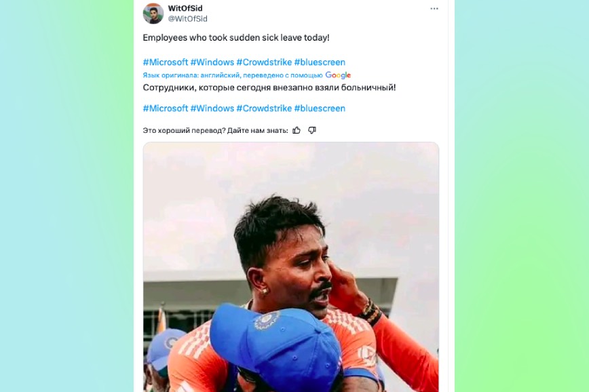This screenshot has height=392, width=589.
Task: Open #Crowdstrike hashtag below the Russian translation
Action: (x=264, y=108)
